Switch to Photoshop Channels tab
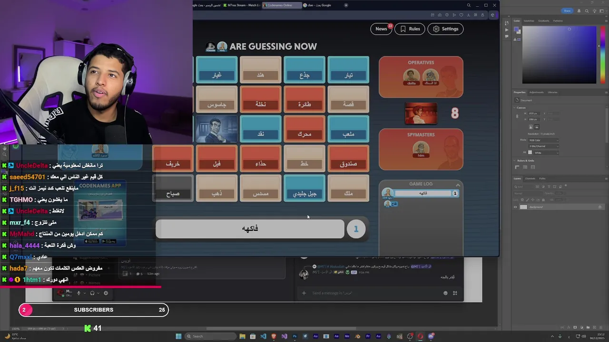Viewport: 609px width, 342px height. [x=530, y=179]
